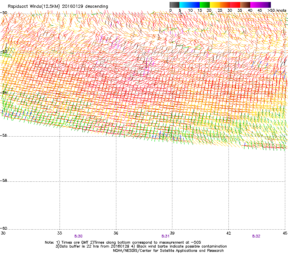
Task: Click the '-56' latitude axis label
Action: (4, 135)
